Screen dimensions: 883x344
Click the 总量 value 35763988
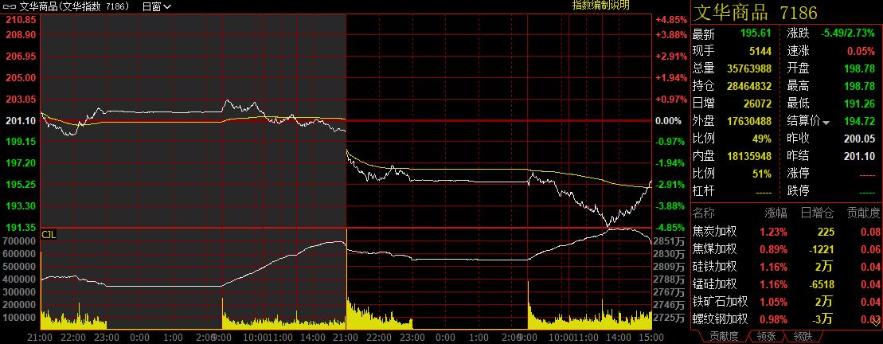pyautogui.click(x=749, y=68)
